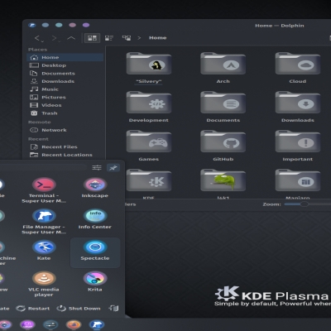Select the Development folder icon
Screen dimensions: 331x331
[149, 103]
